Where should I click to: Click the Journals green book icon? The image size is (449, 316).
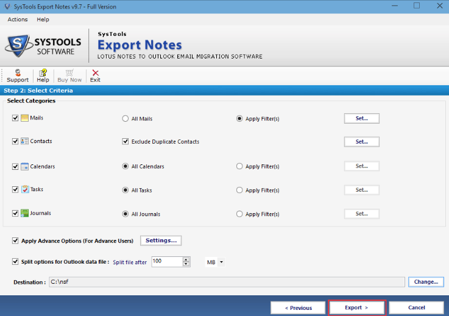(x=24, y=213)
